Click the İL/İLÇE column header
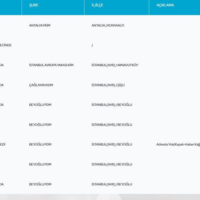Viewport: 200px width, 200px height. pos(97,5)
